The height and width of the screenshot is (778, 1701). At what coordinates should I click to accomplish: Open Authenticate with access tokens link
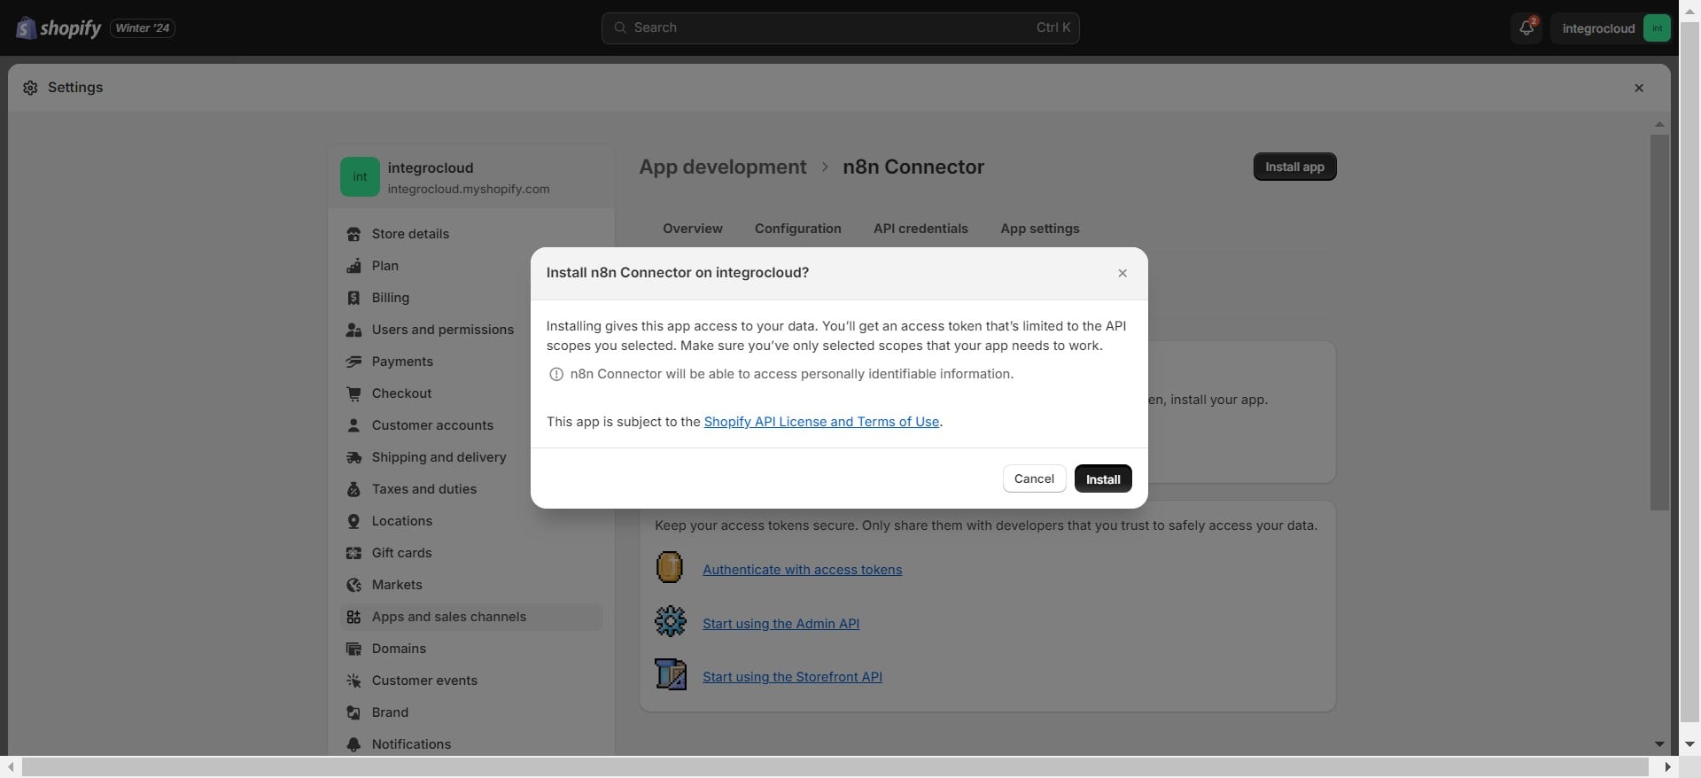[802, 570]
